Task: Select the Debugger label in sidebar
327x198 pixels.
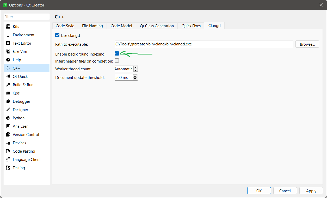Action: pyautogui.click(x=21, y=101)
